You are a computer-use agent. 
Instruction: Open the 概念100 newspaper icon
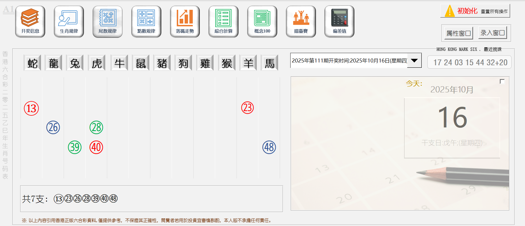pos(262,21)
